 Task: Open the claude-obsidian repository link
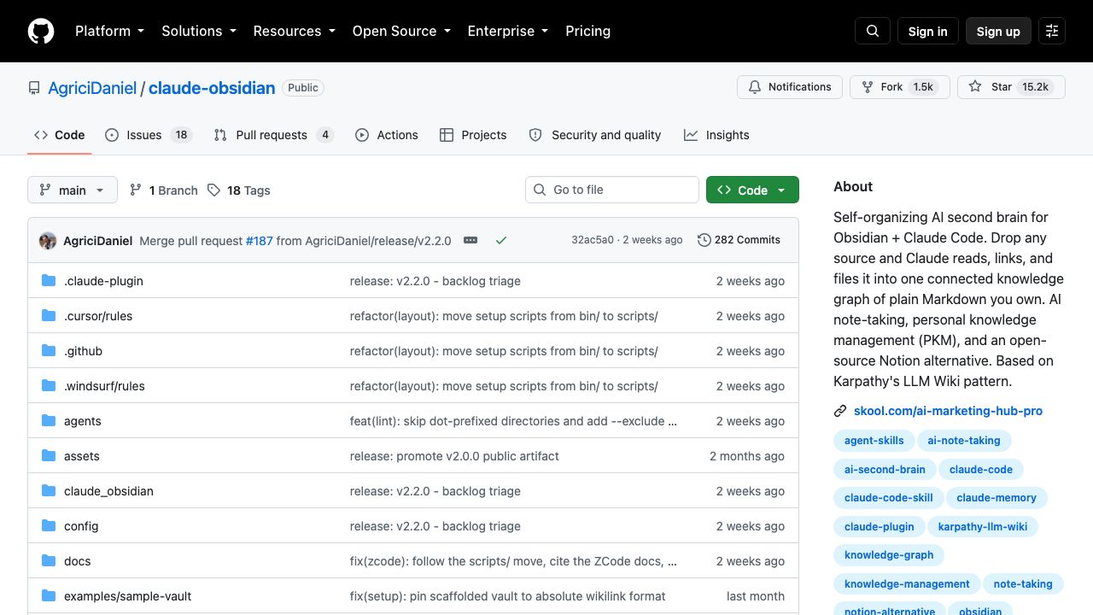point(212,88)
